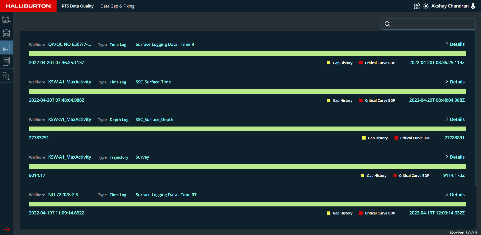Expand Details for Surface Logging Data - Time R

(455, 44)
